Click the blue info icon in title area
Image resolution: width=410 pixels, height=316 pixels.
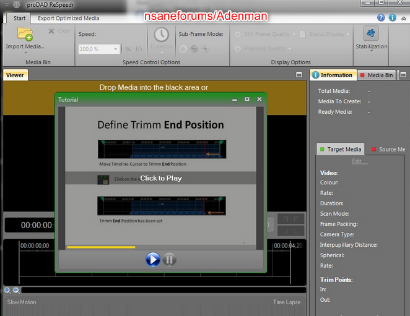pos(392,17)
